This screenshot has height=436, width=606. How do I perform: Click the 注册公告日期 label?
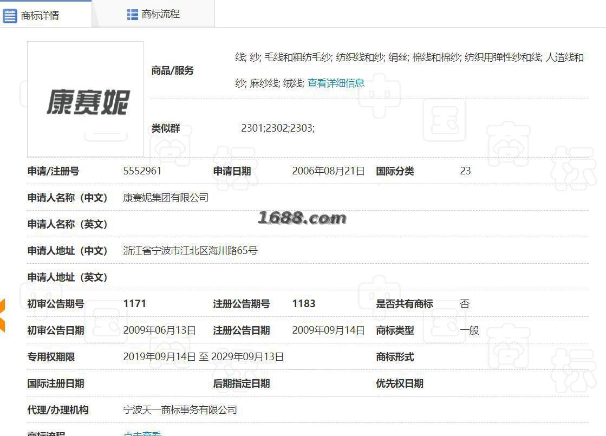click(x=242, y=330)
